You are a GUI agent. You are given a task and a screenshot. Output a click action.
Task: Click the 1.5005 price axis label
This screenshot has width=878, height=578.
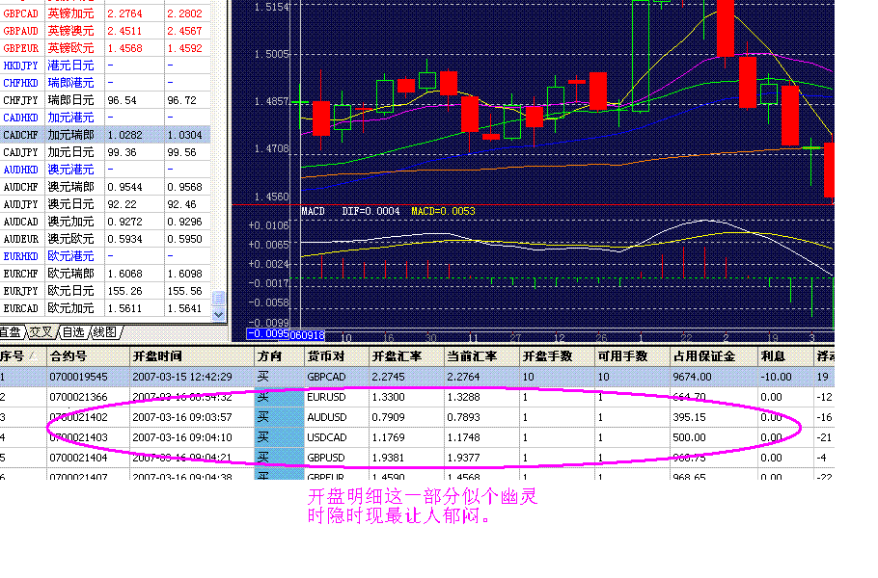coord(271,54)
